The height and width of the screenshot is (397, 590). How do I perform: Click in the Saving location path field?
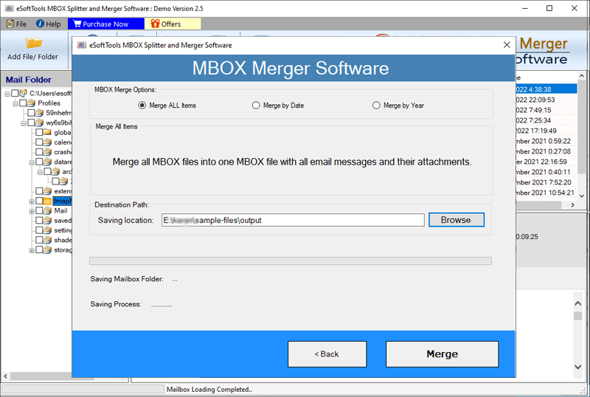(293, 221)
